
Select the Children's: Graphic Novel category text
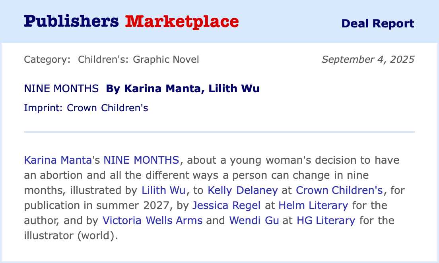coord(138,60)
